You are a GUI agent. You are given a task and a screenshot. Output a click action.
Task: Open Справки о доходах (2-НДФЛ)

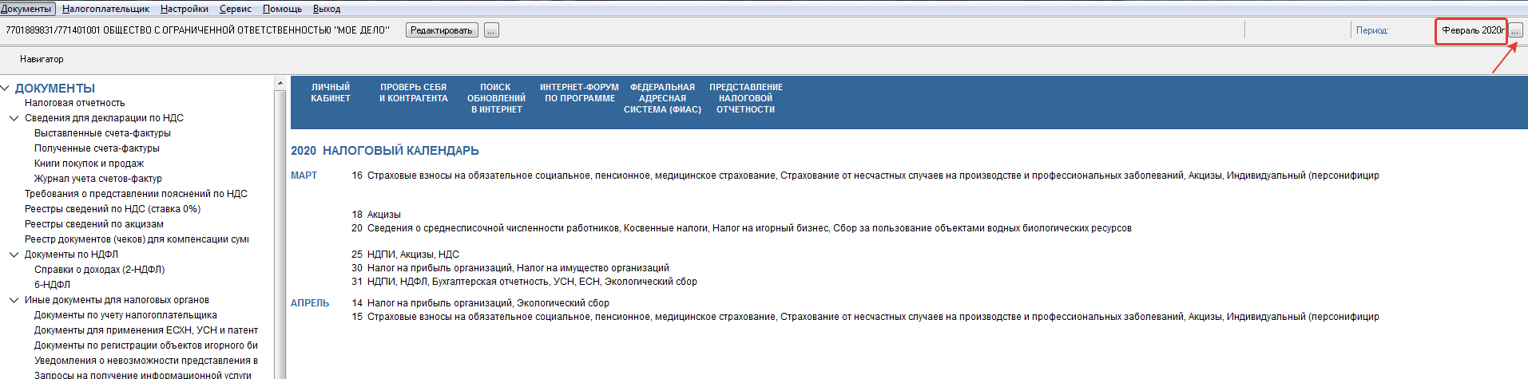tap(99, 270)
